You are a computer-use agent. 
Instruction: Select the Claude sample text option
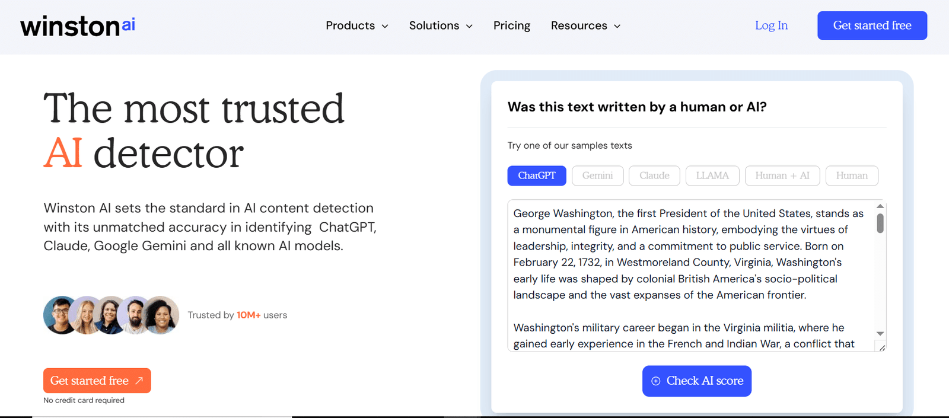click(x=654, y=176)
